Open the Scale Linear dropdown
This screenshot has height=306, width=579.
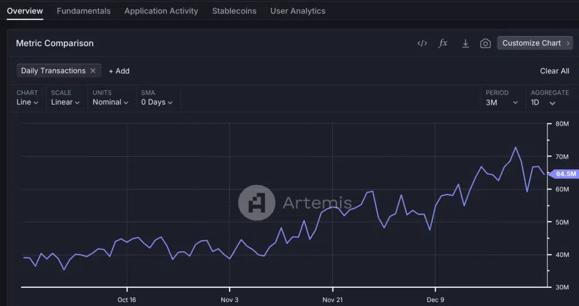point(65,102)
